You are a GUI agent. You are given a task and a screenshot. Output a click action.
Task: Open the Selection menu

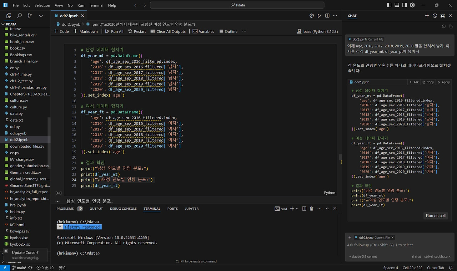click(42, 5)
